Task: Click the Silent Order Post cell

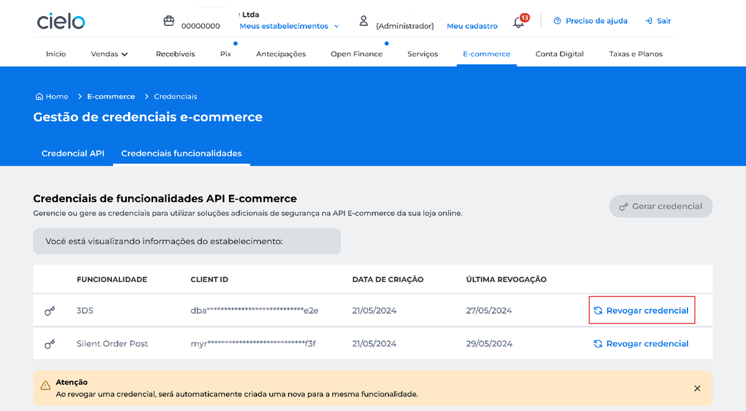Action: point(113,344)
